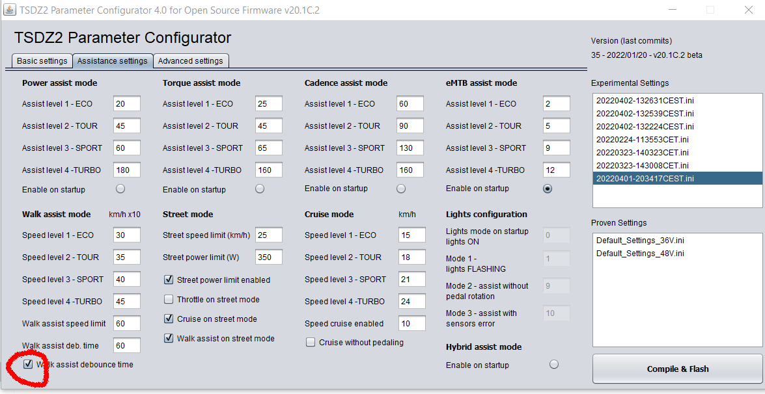Switch to the Basic settings tab

coord(42,61)
